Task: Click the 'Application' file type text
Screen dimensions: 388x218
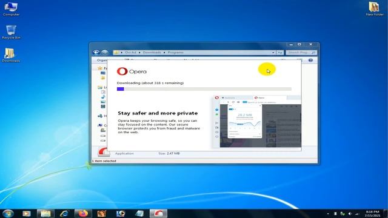Action: click(x=124, y=153)
